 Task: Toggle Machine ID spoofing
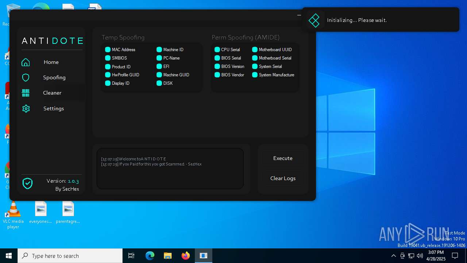159,49
